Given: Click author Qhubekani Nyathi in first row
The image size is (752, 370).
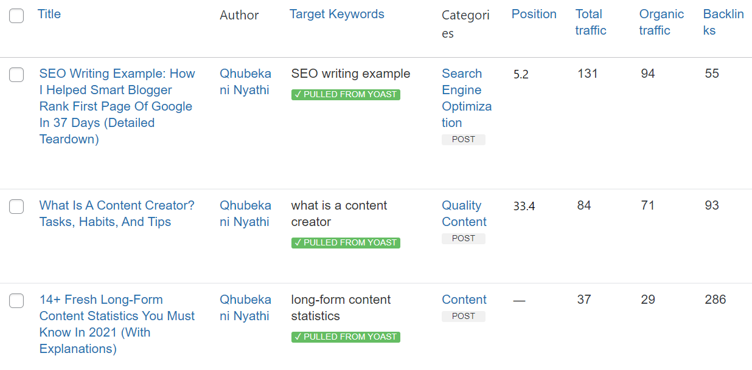Looking at the screenshot, I should pyautogui.click(x=245, y=81).
